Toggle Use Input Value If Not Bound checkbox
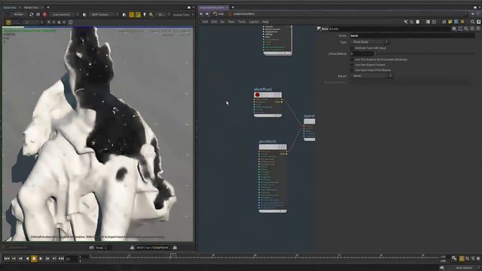This screenshot has height=271, width=482. pos(352,70)
